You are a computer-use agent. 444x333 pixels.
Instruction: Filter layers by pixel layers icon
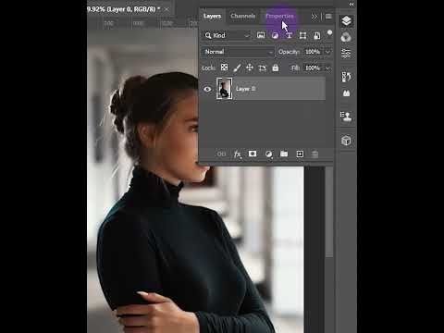tap(261, 35)
